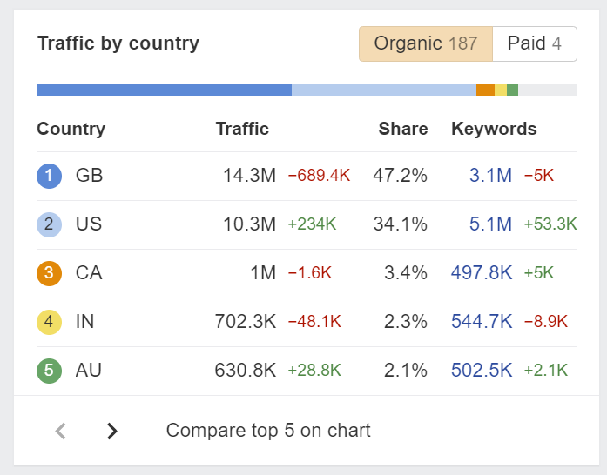Click Compare top 5 on chart
Image resolution: width=607 pixels, height=475 pixels.
(x=268, y=431)
